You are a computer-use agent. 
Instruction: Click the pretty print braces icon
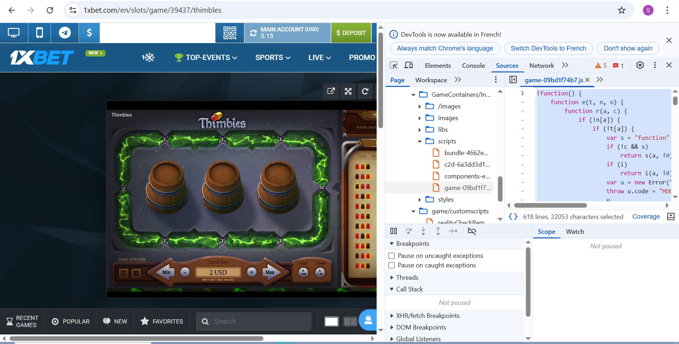coord(513,217)
